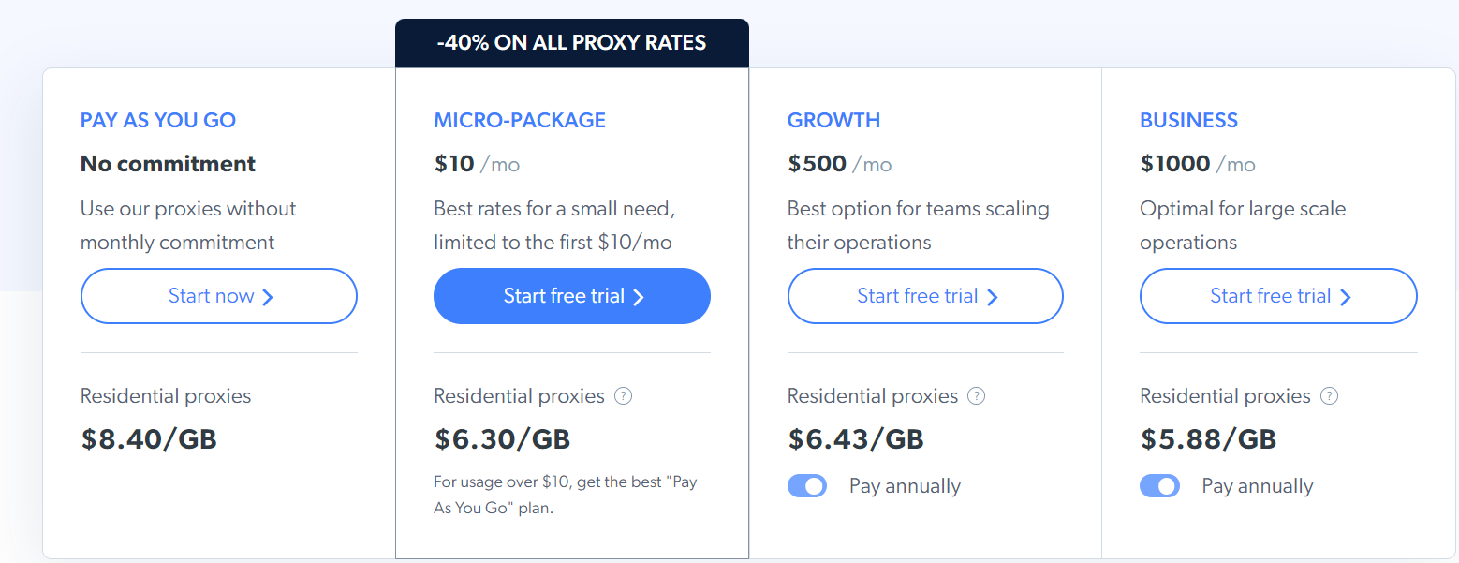Start free trial for the Micro-Package plan
1459x563 pixels.
pos(572,296)
